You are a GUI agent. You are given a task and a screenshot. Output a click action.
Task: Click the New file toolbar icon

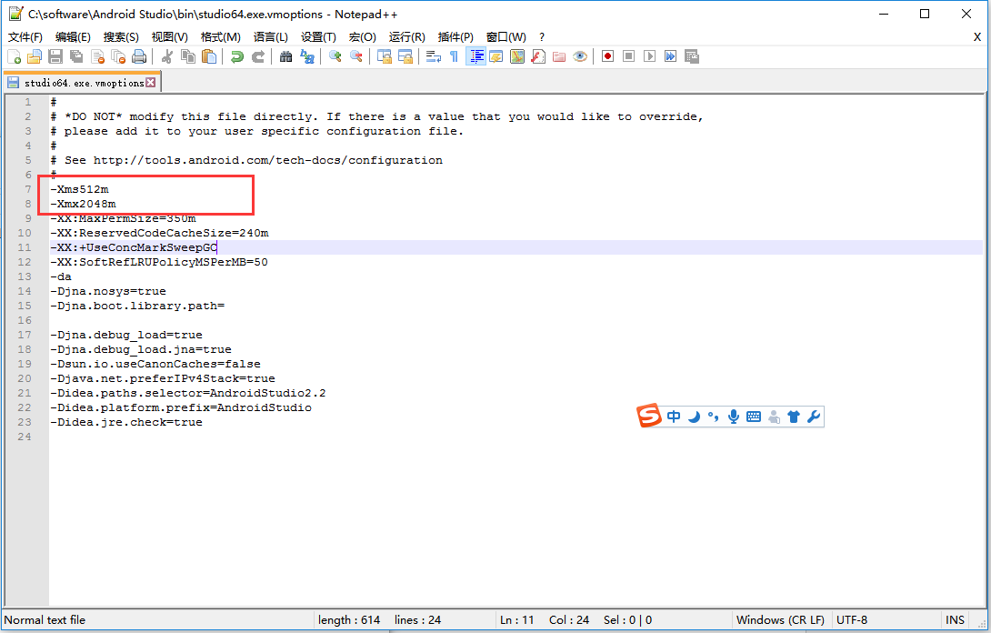(x=14, y=57)
